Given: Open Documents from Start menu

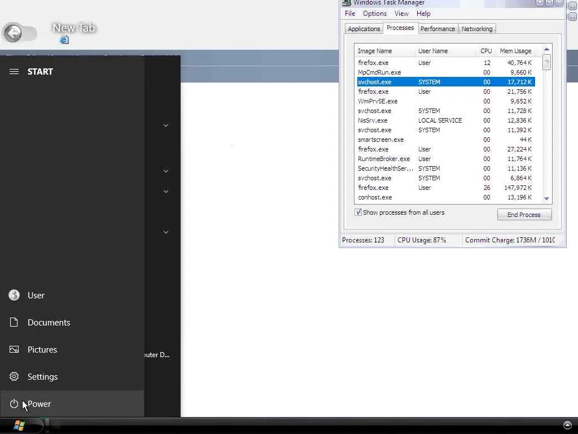Looking at the screenshot, I should point(72,322).
